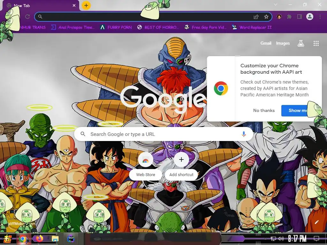Open the Web Store shortcut tile

pyautogui.click(x=146, y=166)
